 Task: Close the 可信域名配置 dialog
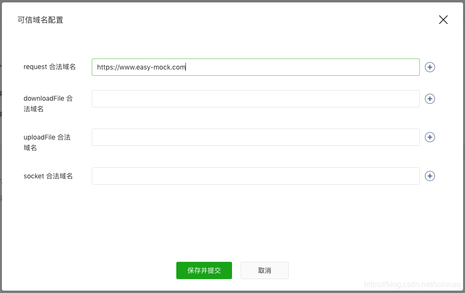443,20
